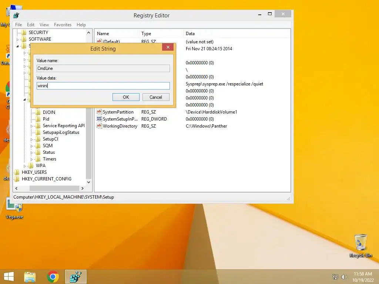Expand the SOFTWARE tree node
The width and height of the screenshot is (379, 284).
[x=17, y=39]
